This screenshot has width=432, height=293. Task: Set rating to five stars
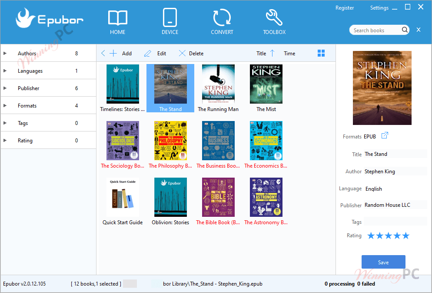click(405, 236)
